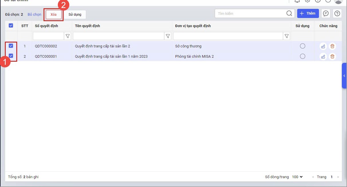
Task: Click the Tên quyết định filter input
Action: coord(119,36)
